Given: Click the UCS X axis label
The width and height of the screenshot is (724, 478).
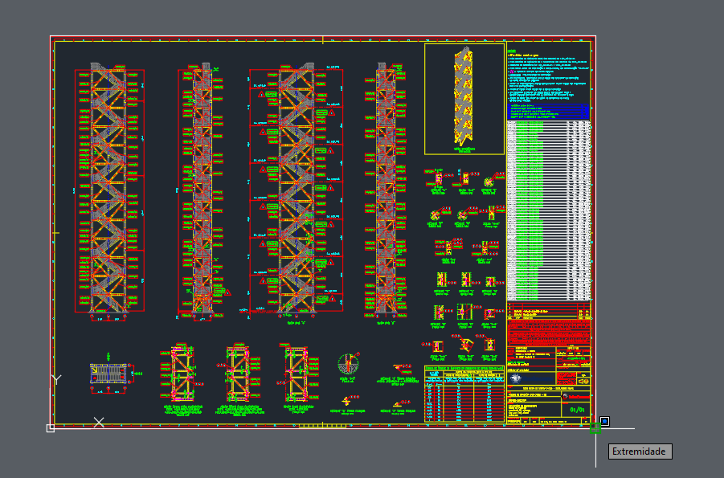Looking at the screenshot, I should click(99, 422).
